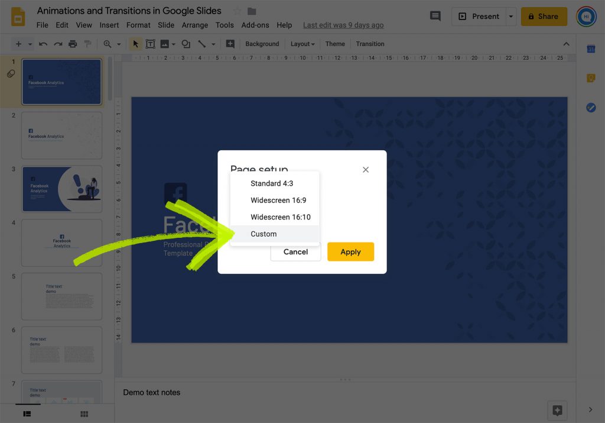The width and height of the screenshot is (605, 423).
Task: Open the move-to-folder icon
Action: pos(252,11)
